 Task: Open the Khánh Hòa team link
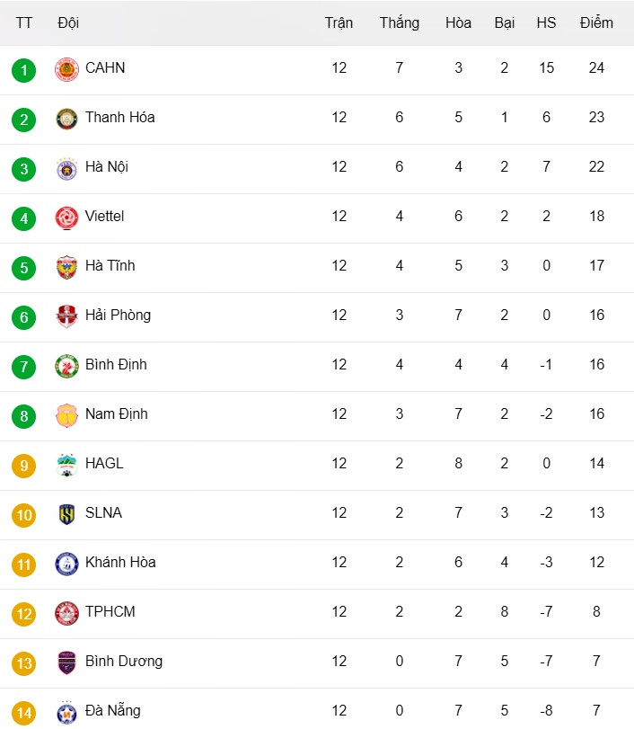click(x=120, y=562)
